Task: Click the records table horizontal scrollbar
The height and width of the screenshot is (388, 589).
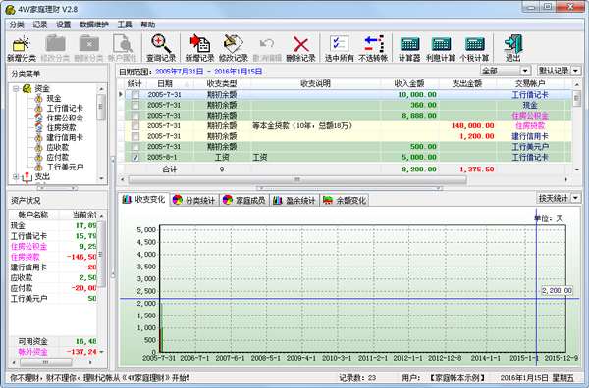Action: pyautogui.click(x=297, y=179)
